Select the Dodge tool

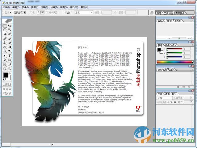coord(10,51)
